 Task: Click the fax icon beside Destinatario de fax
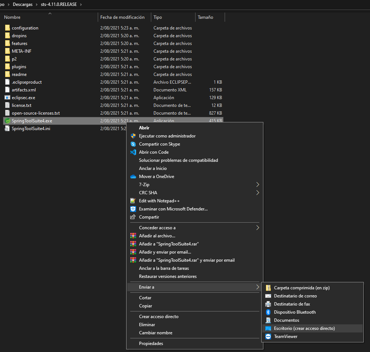[268, 304]
